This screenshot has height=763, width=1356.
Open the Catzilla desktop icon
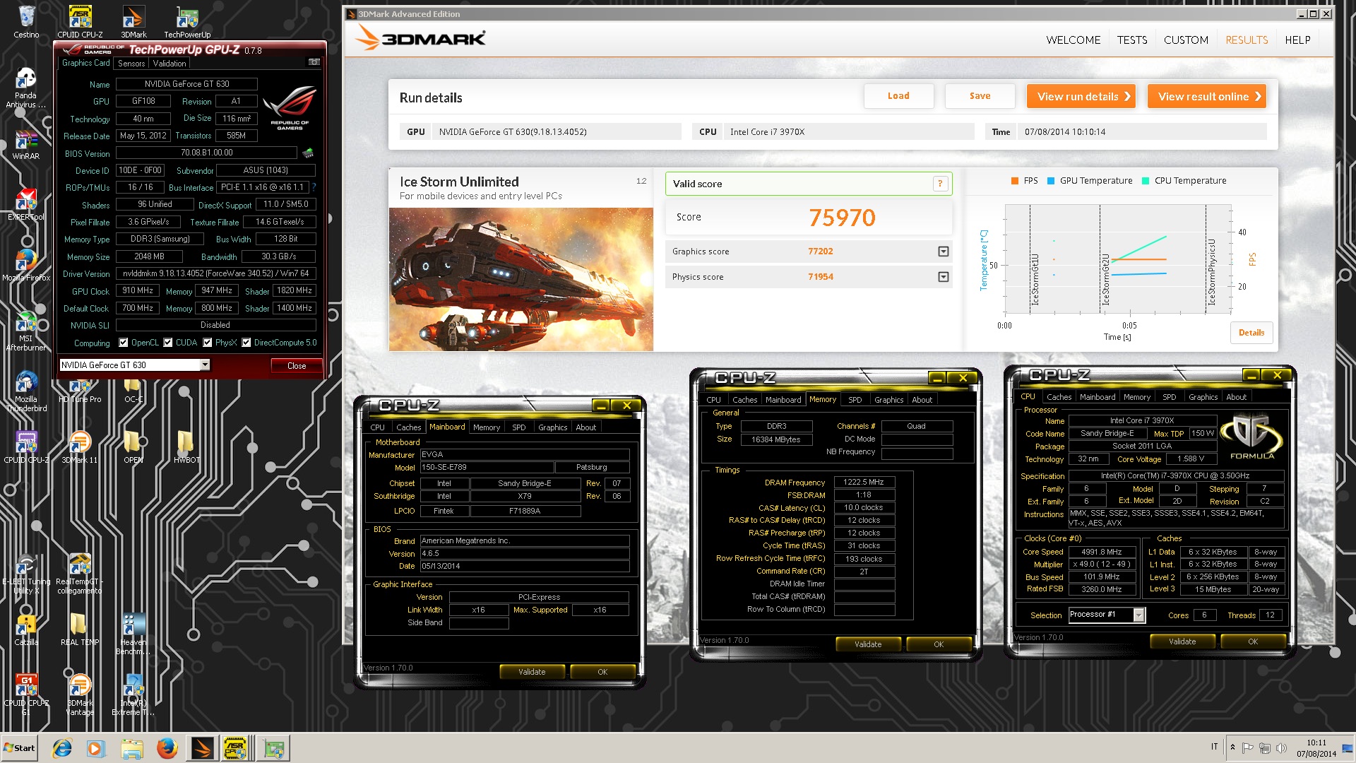point(26,629)
